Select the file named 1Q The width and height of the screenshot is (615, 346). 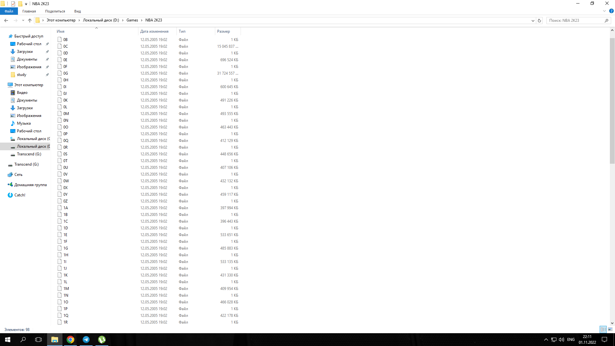coord(66,316)
